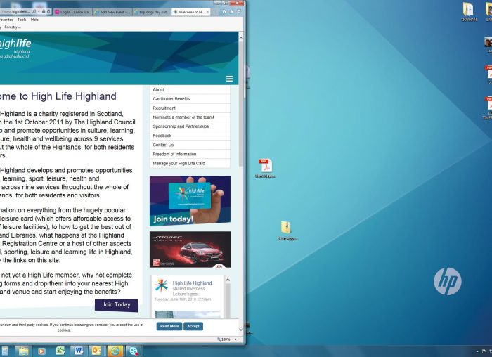
Task: Open the Contact Us link
Action: 190,145
